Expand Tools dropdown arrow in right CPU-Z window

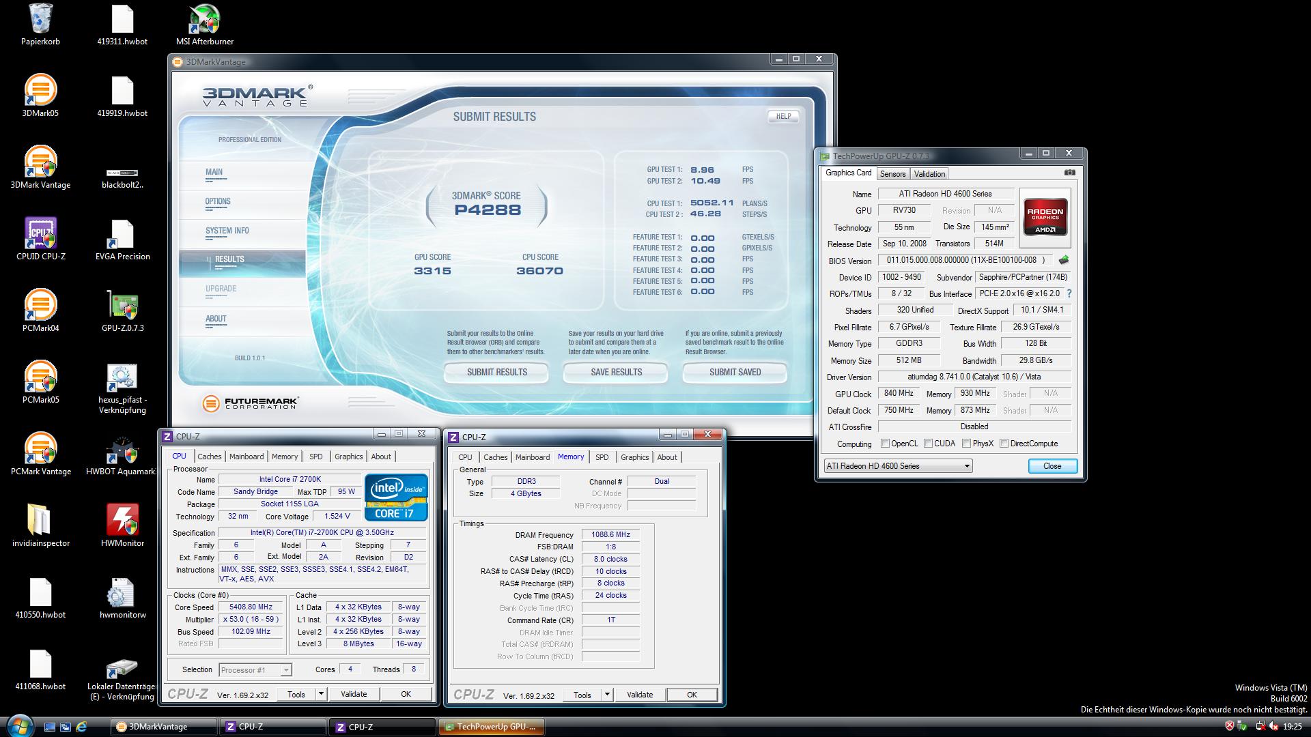(607, 695)
